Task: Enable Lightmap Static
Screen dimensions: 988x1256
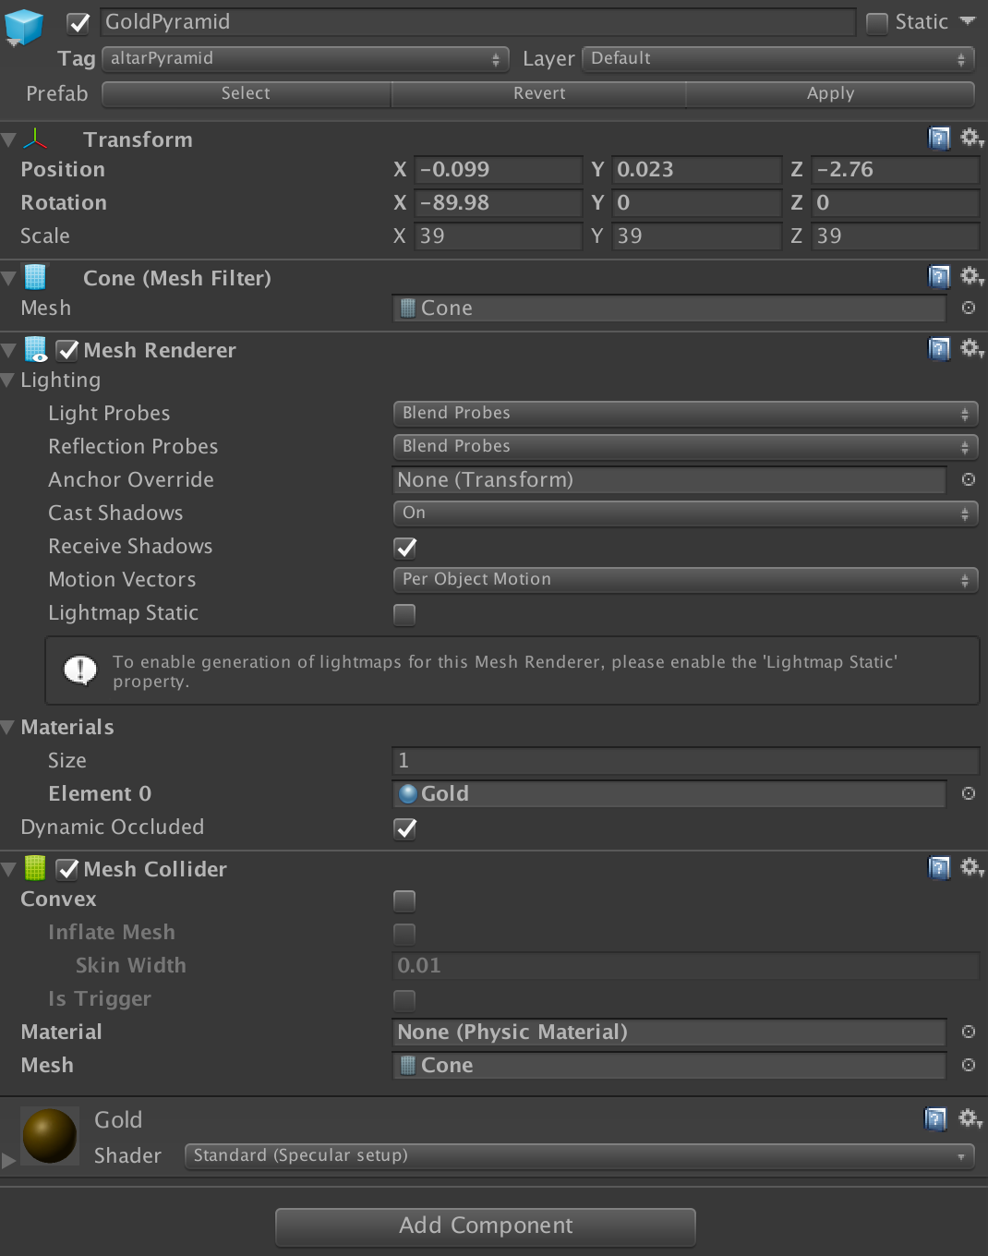Action: [x=404, y=614]
